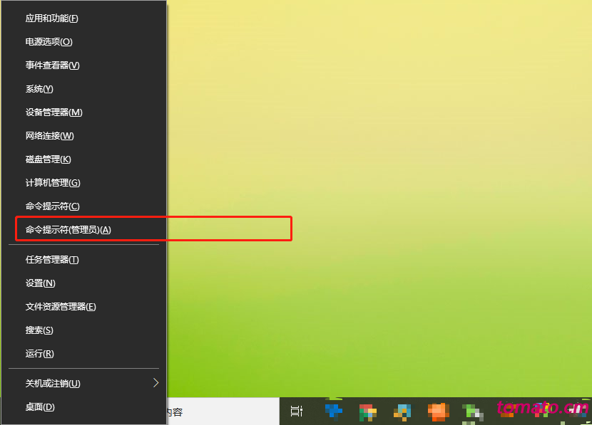Screen dimensions: 592x425
Task: Open 设置(N) from the menu
Action: [84, 283]
